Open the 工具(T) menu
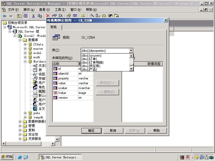215x161 pixels. tap(60, 10)
